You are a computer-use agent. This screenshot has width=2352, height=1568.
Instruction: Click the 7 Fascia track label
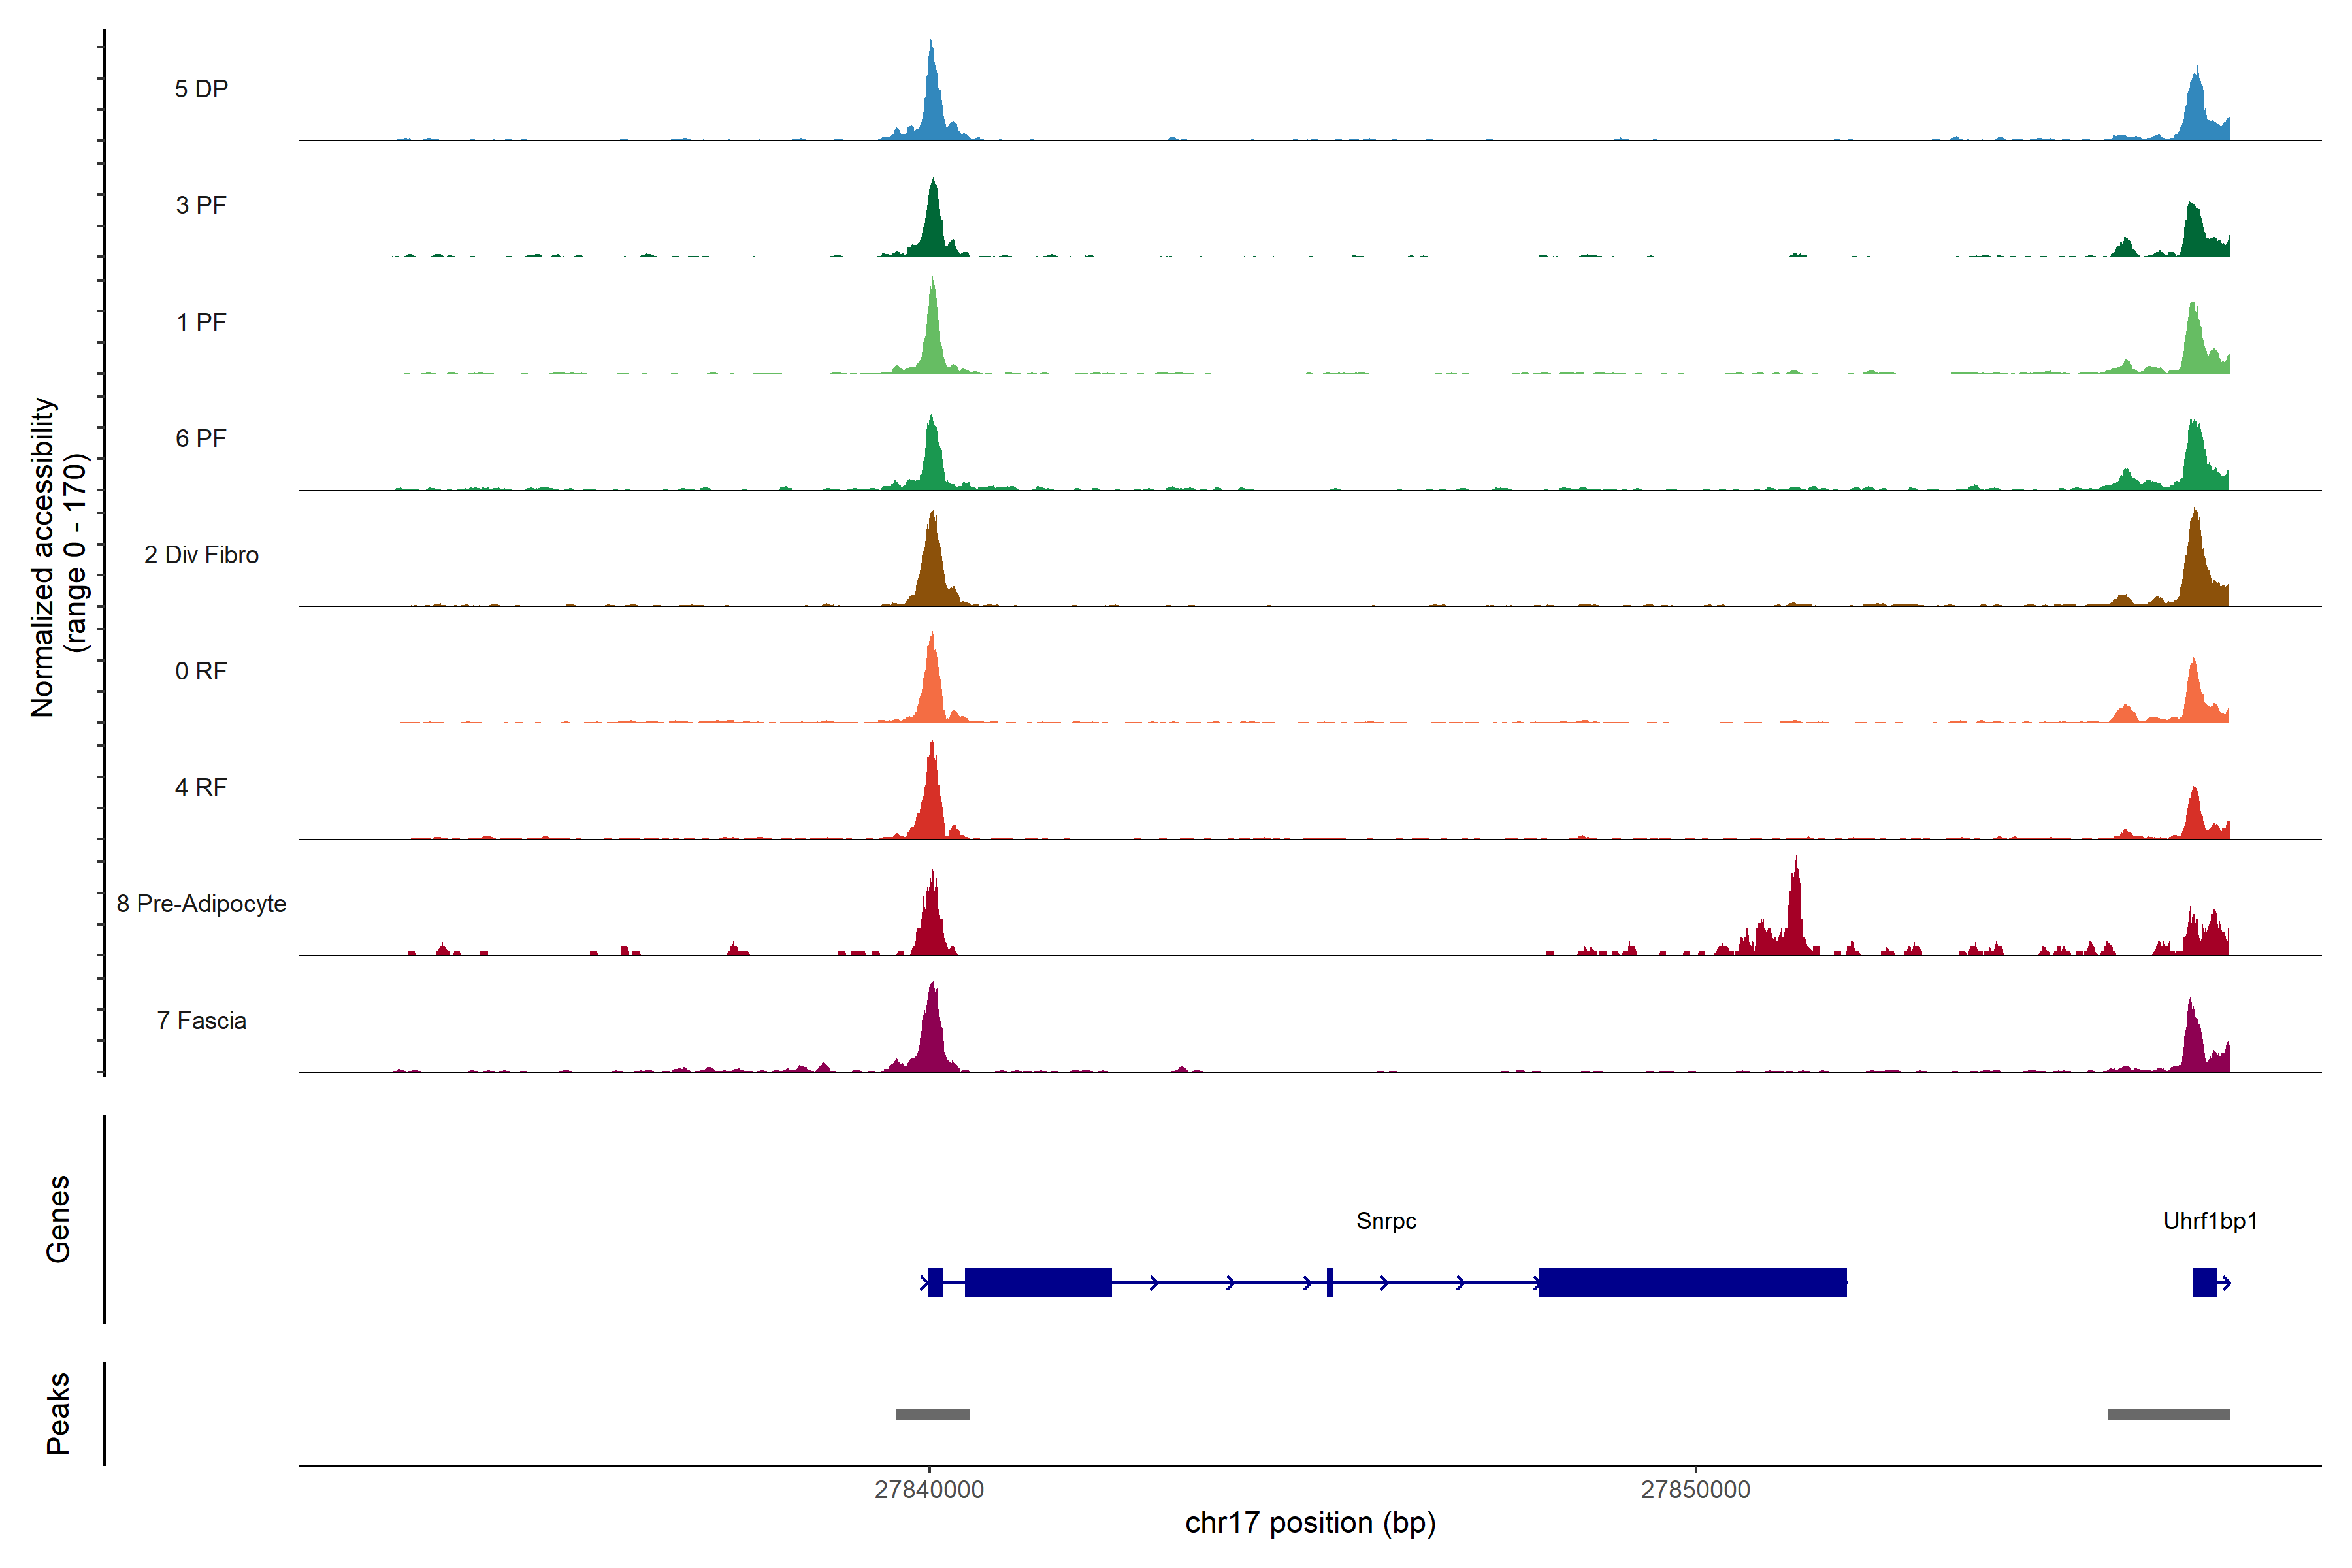coord(201,1021)
